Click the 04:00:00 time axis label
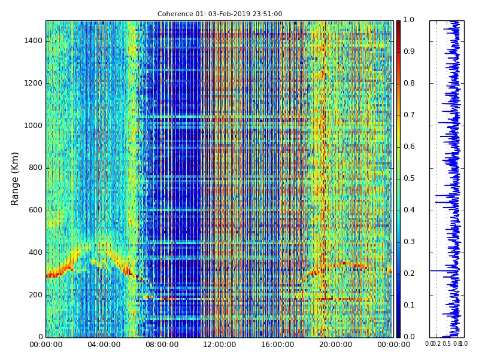Screen dimensions: 479x359 pos(104,345)
